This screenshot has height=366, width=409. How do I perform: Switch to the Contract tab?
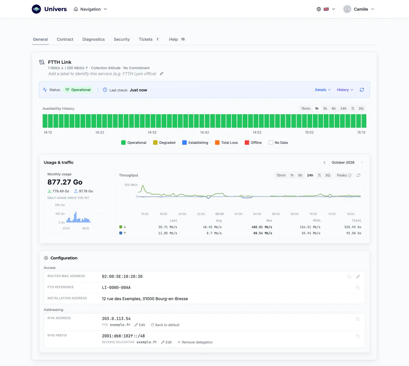pos(65,39)
